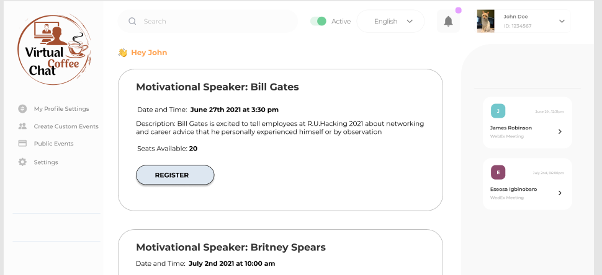Click the Virtual Coffee Chat logo
The image size is (602, 275).
point(54,49)
